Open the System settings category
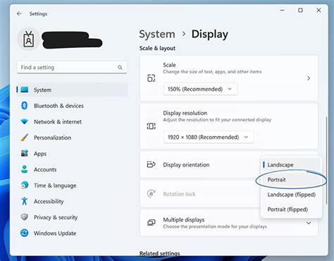The height and width of the screenshot is (261, 334). pos(72,90)
